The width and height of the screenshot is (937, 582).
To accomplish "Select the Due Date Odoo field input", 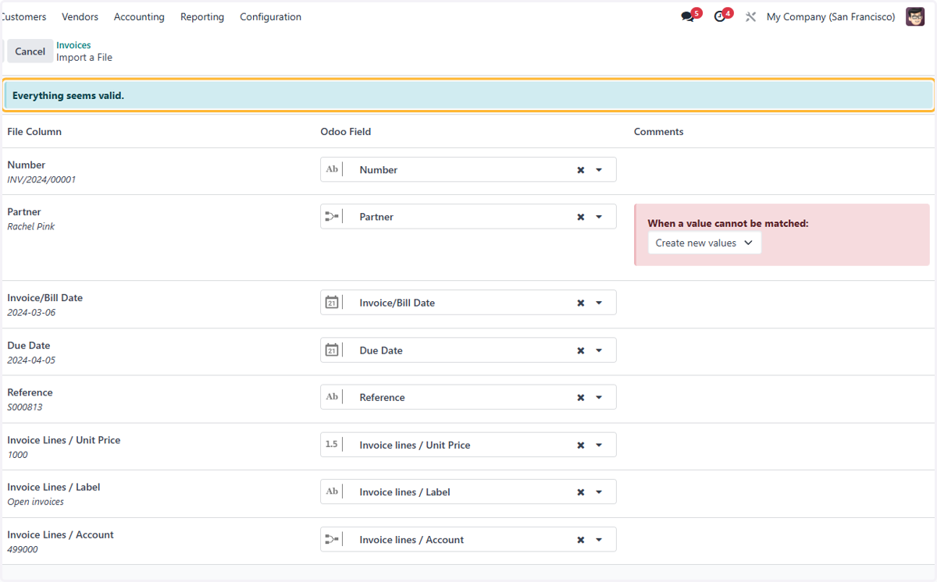I will [x=468, y=350].
